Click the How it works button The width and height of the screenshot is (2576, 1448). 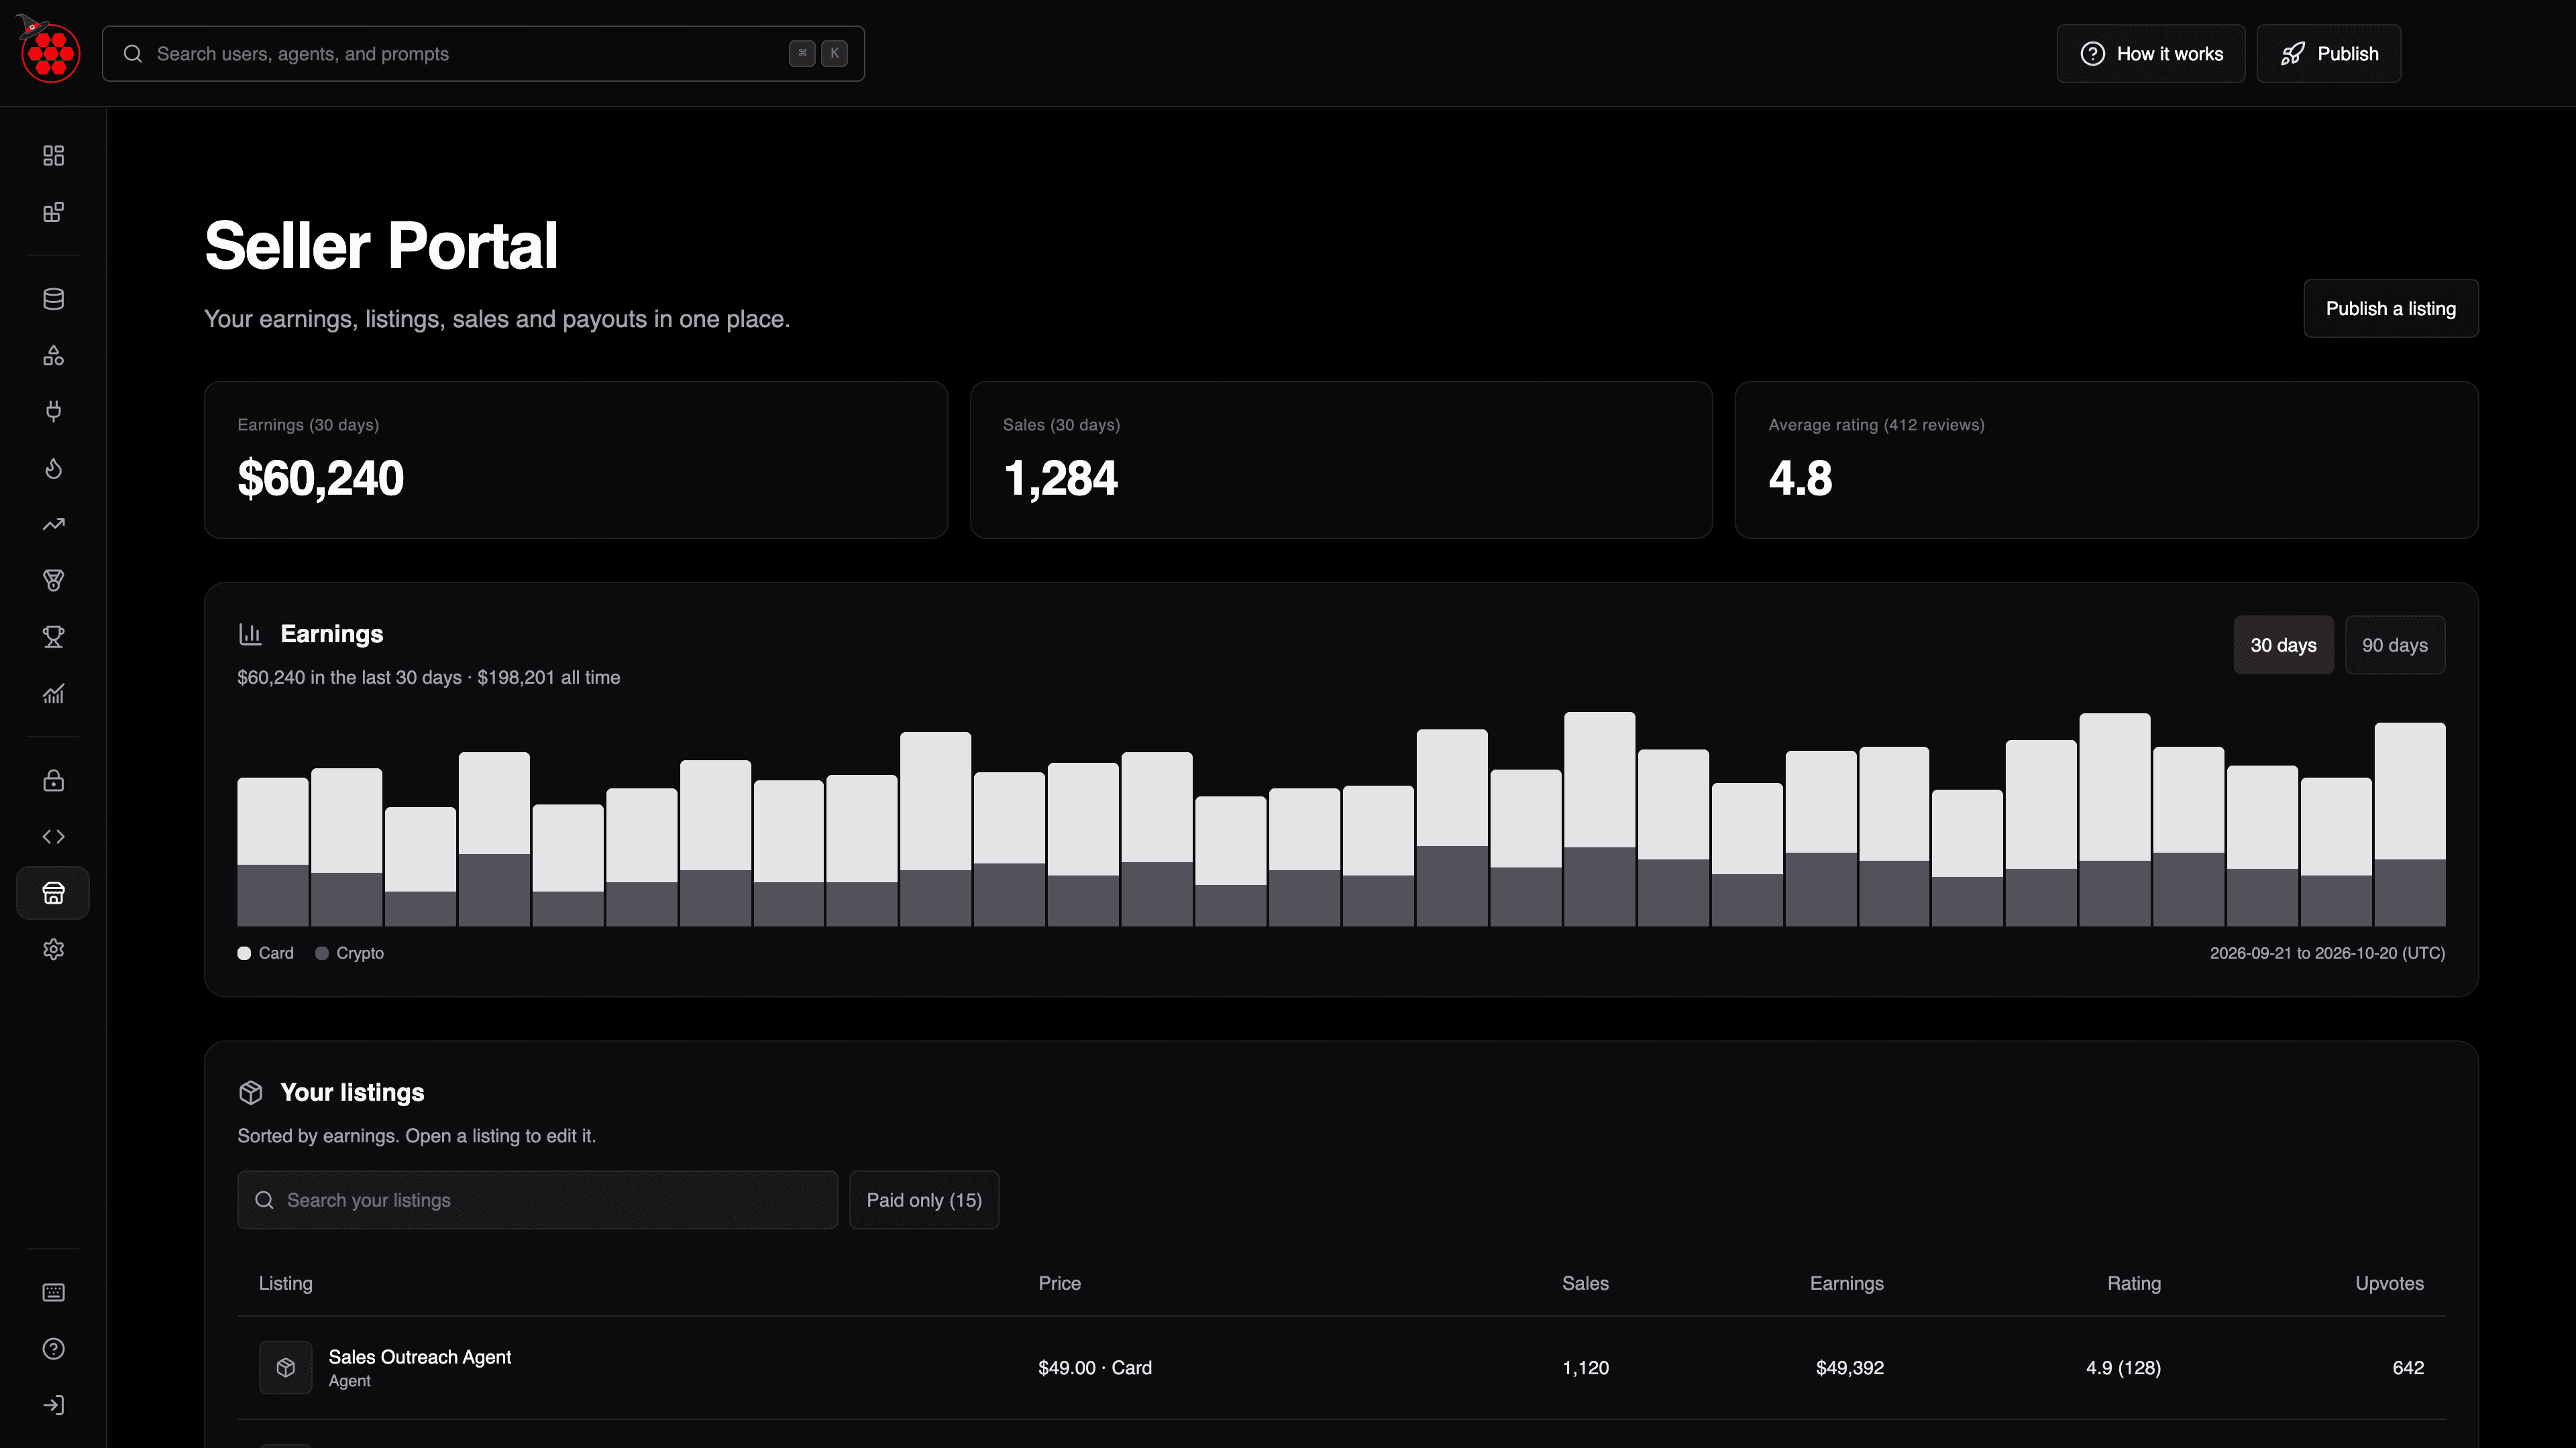[2151, 54]
